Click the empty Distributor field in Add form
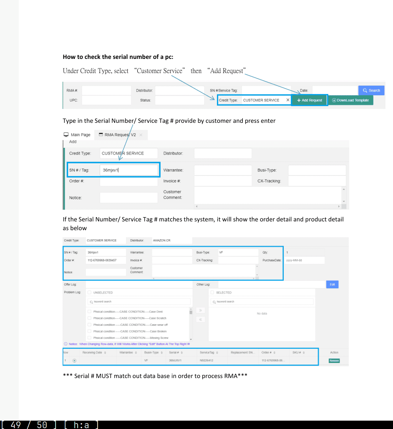The width and height of the screenshot is (393, 429). click(223, 153)
